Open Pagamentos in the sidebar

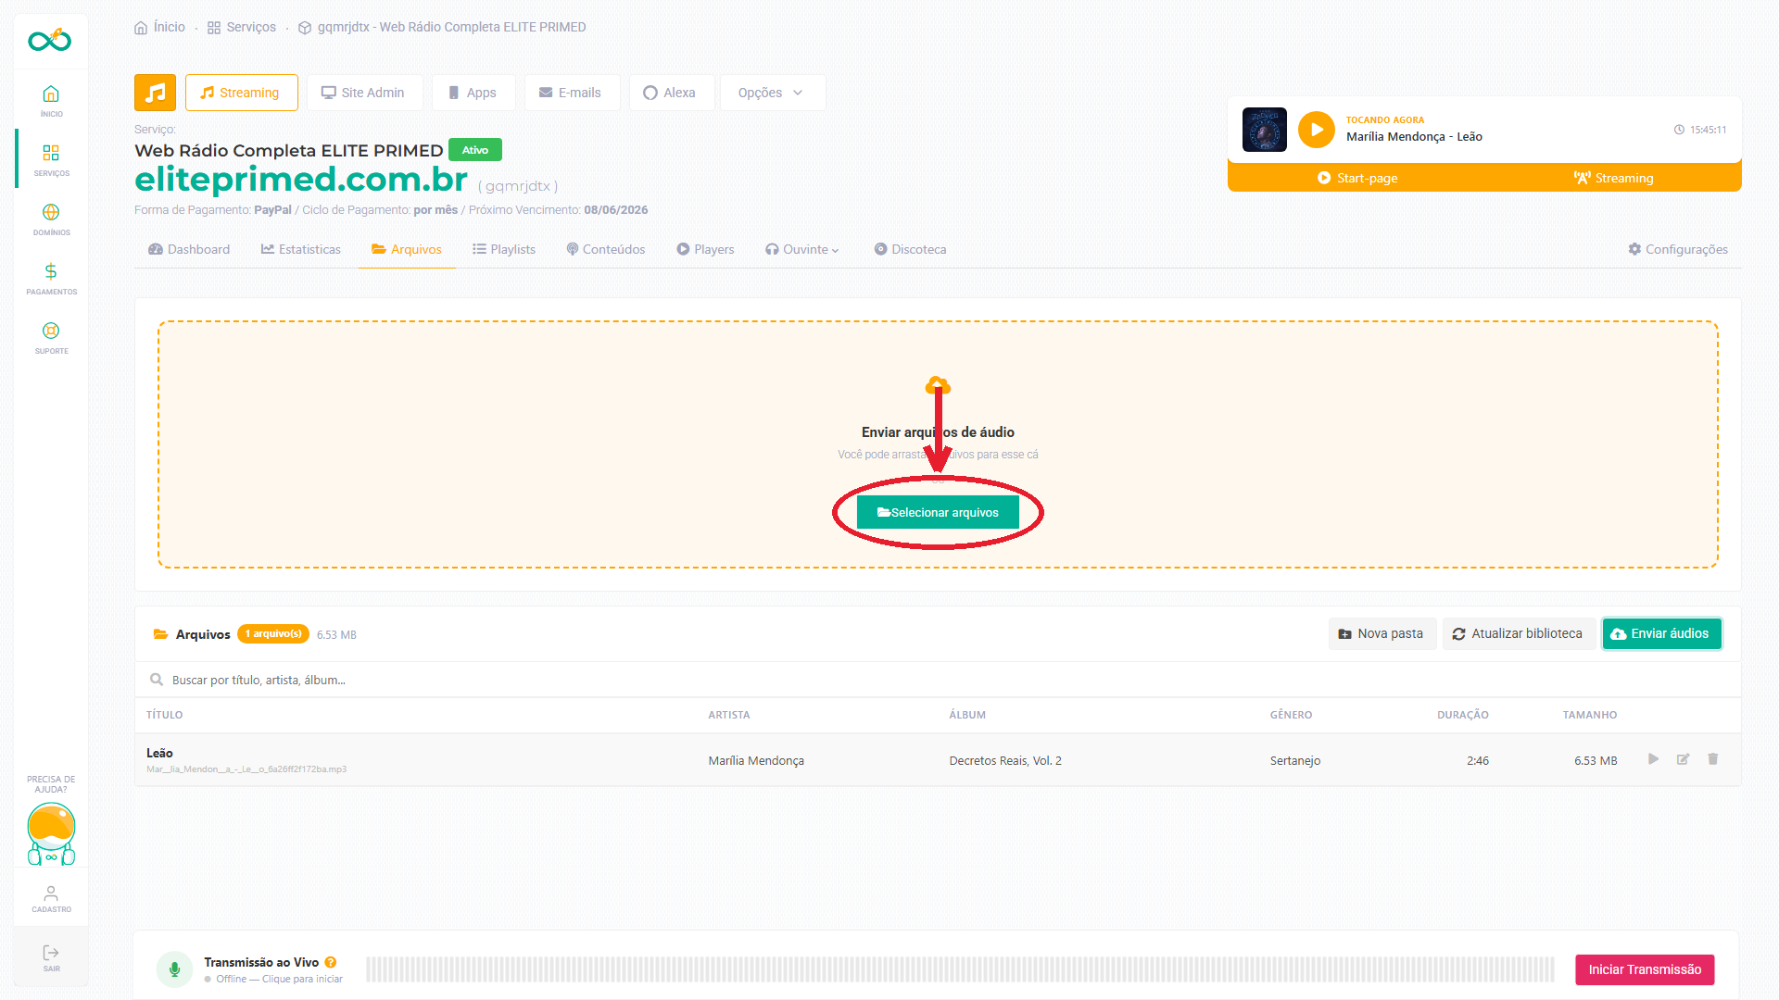click(x=51, y=278)
